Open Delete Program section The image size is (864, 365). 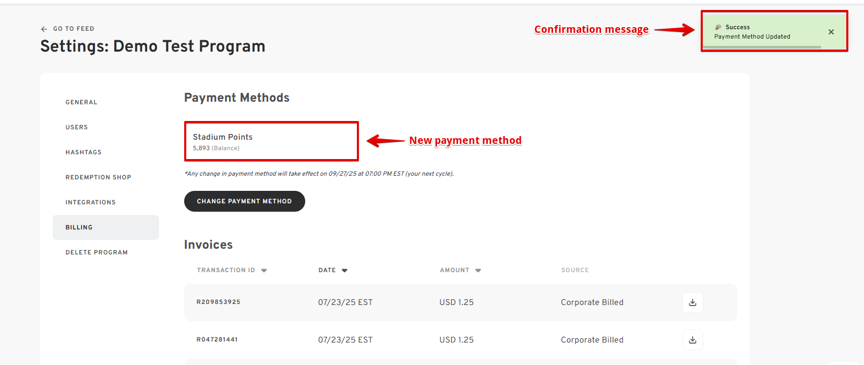click(97, 252)
